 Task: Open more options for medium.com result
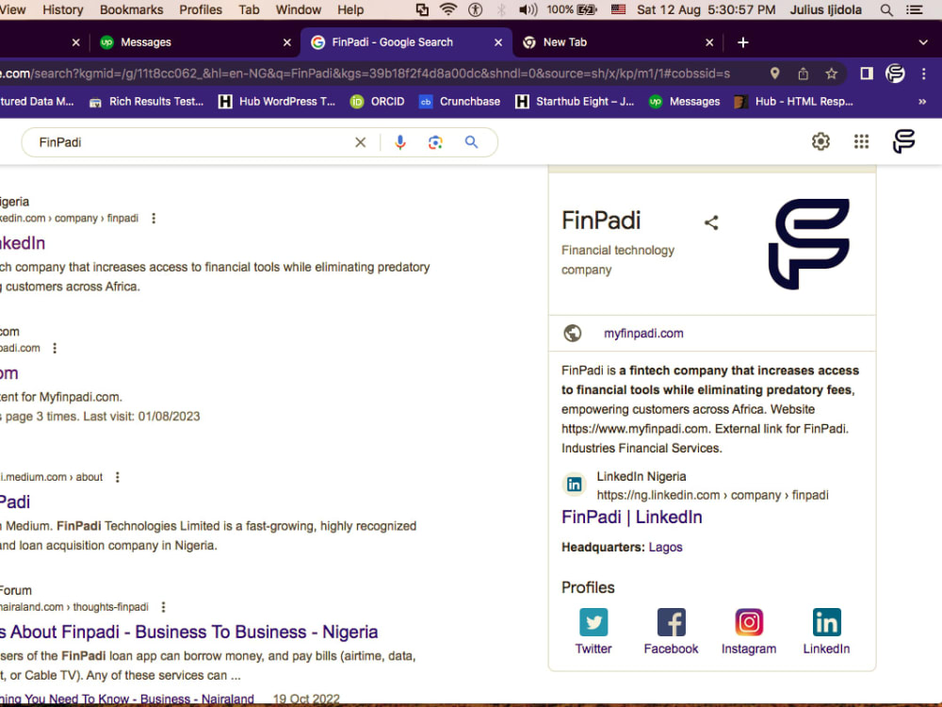coord(118,477)
